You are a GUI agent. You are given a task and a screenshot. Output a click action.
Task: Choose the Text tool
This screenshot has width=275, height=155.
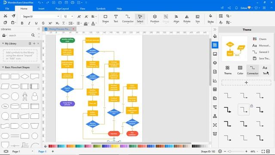[x=116, y=19]
